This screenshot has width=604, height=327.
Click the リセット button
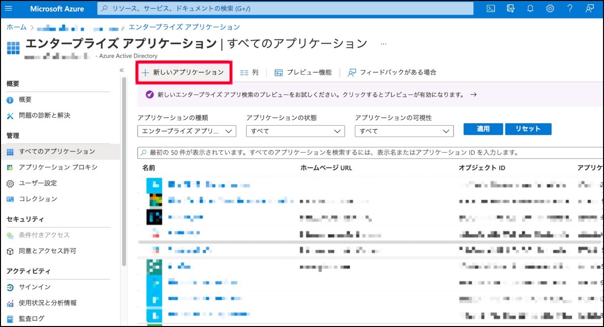(528, 129)
